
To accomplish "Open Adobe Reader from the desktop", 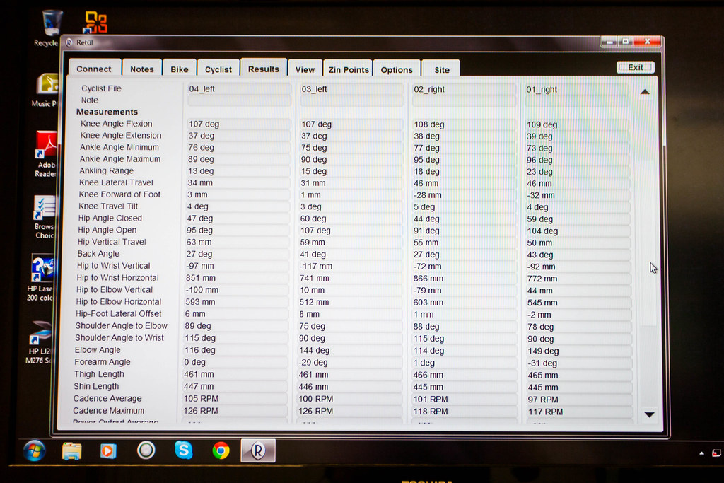I will (x=47, y=146).
